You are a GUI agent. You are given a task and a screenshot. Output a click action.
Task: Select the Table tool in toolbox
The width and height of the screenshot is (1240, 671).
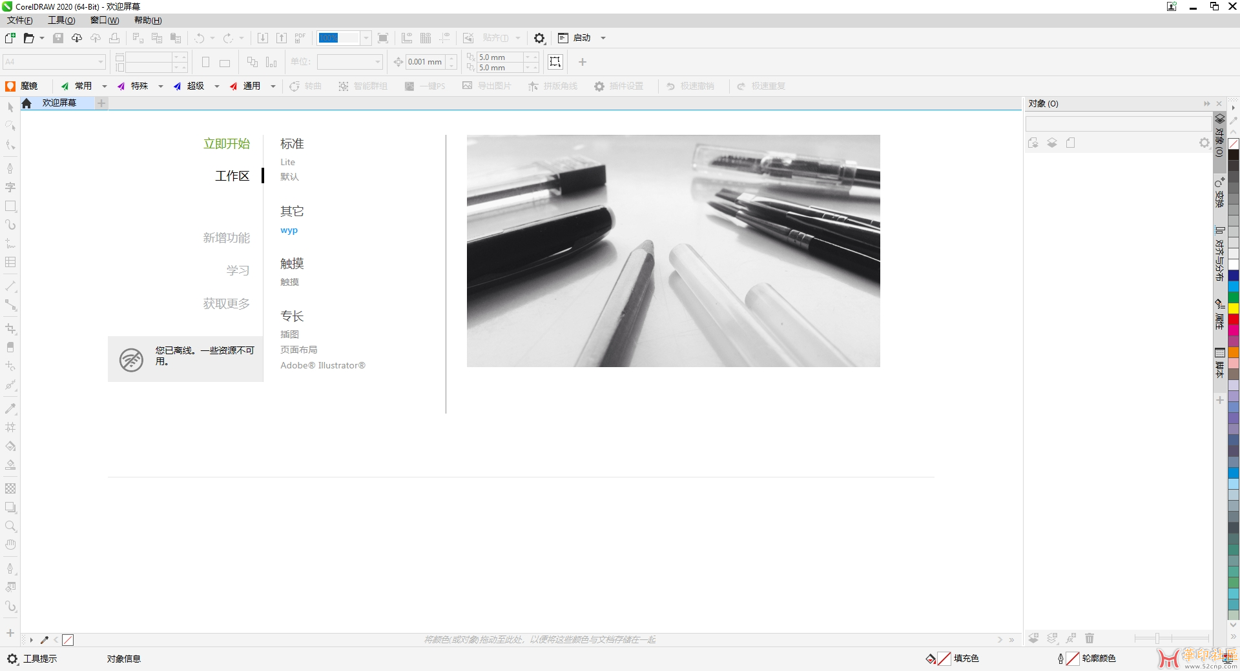point(10,262)
